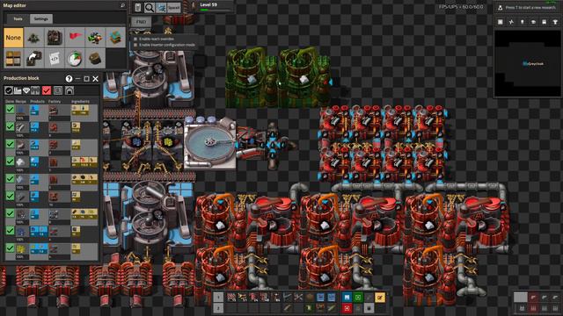Enable inserter configuration mode checkbox
563x316 pixels.
pos(135,45)
